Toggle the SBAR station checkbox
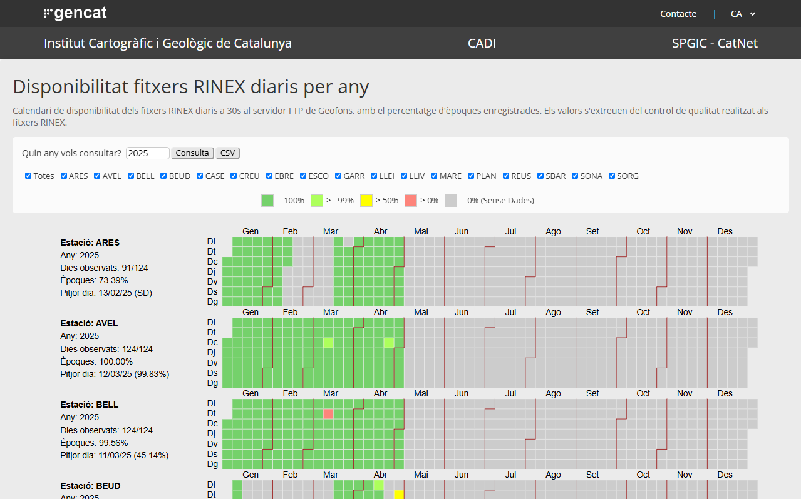The image size is (801, 499). click(540, 176)
